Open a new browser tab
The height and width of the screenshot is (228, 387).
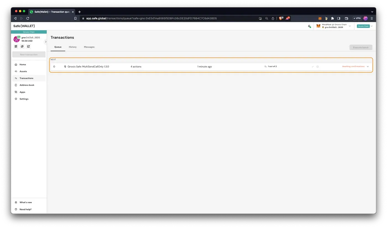coord(80,12)
